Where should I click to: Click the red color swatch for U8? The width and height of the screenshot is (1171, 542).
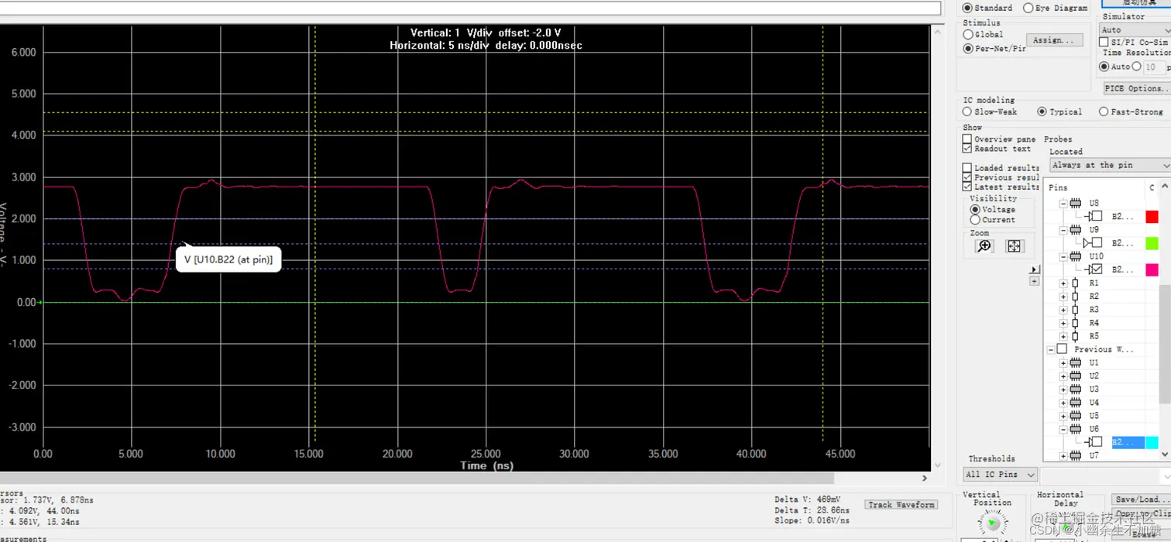click(x=1152, y=217)
